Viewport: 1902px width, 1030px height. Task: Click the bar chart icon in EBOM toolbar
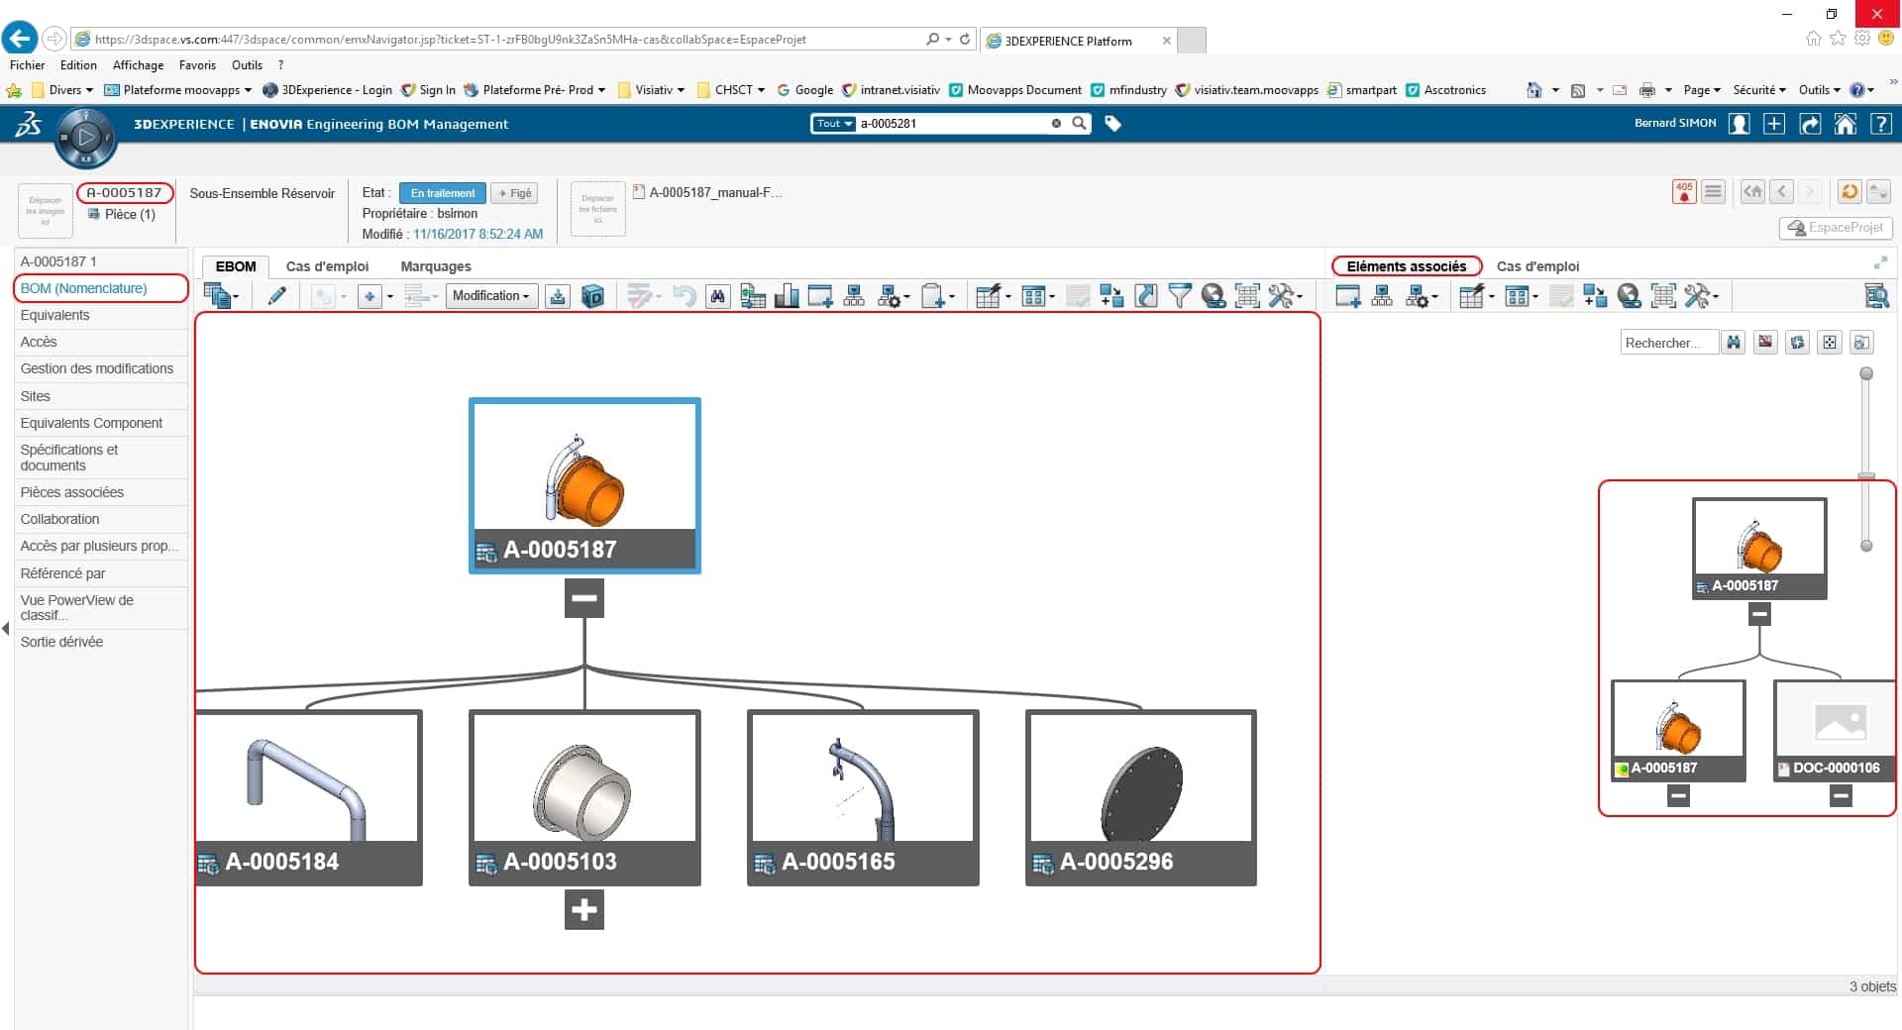[786, 295]
